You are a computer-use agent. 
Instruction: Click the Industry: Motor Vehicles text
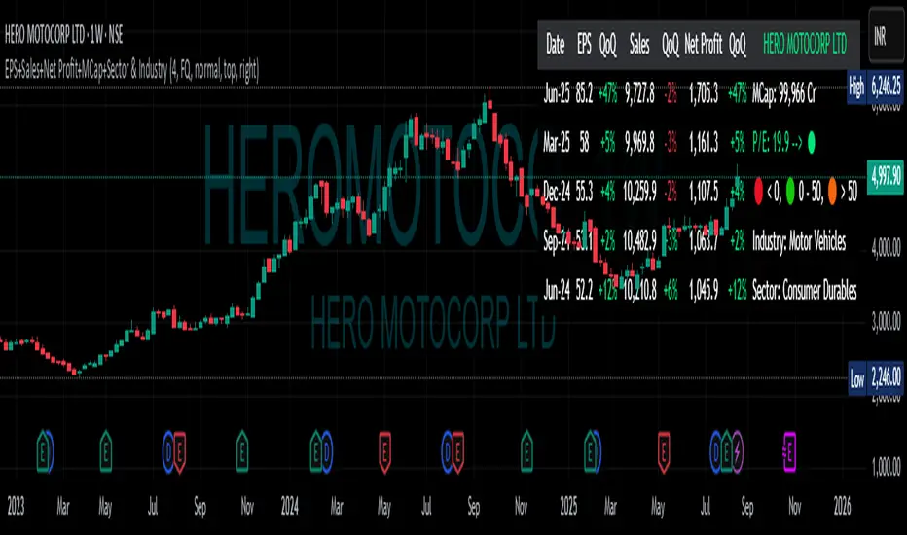[x=799, y=240]
